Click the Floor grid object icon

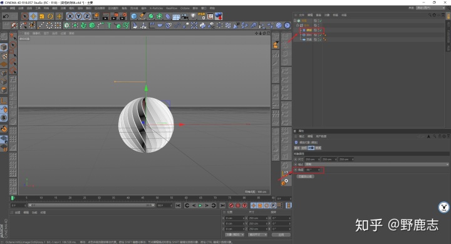click(x=176, y=16)
